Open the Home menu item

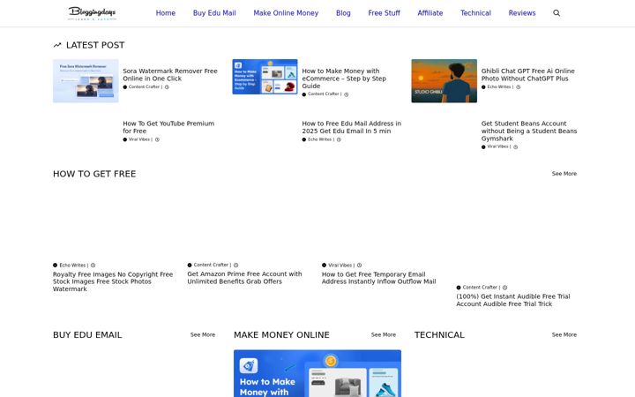tap(166, 13)
